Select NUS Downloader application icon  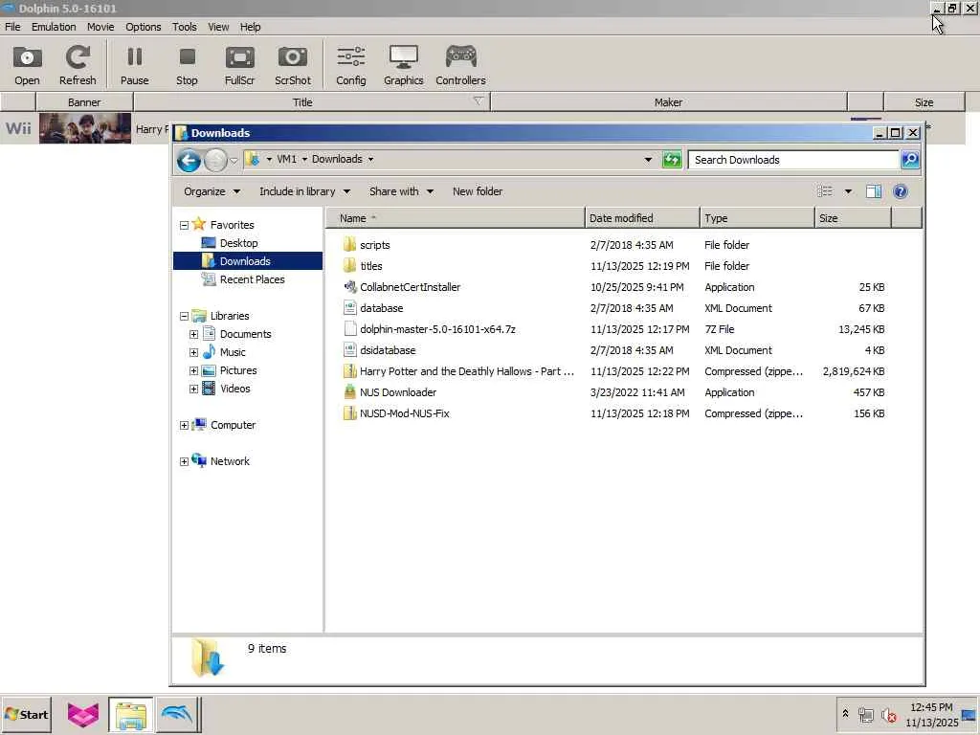coord(350,391)
